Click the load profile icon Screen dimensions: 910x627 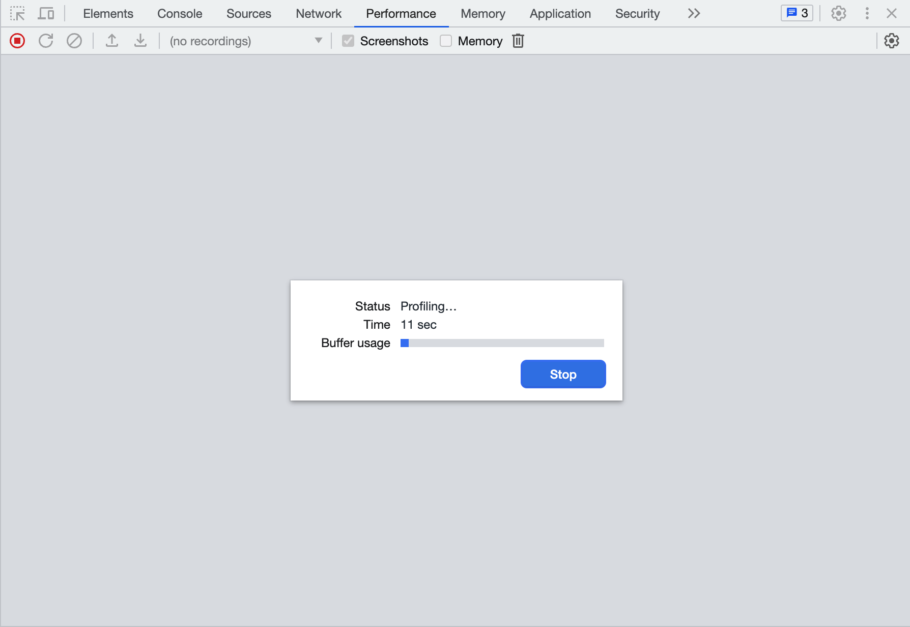[112, 41]
